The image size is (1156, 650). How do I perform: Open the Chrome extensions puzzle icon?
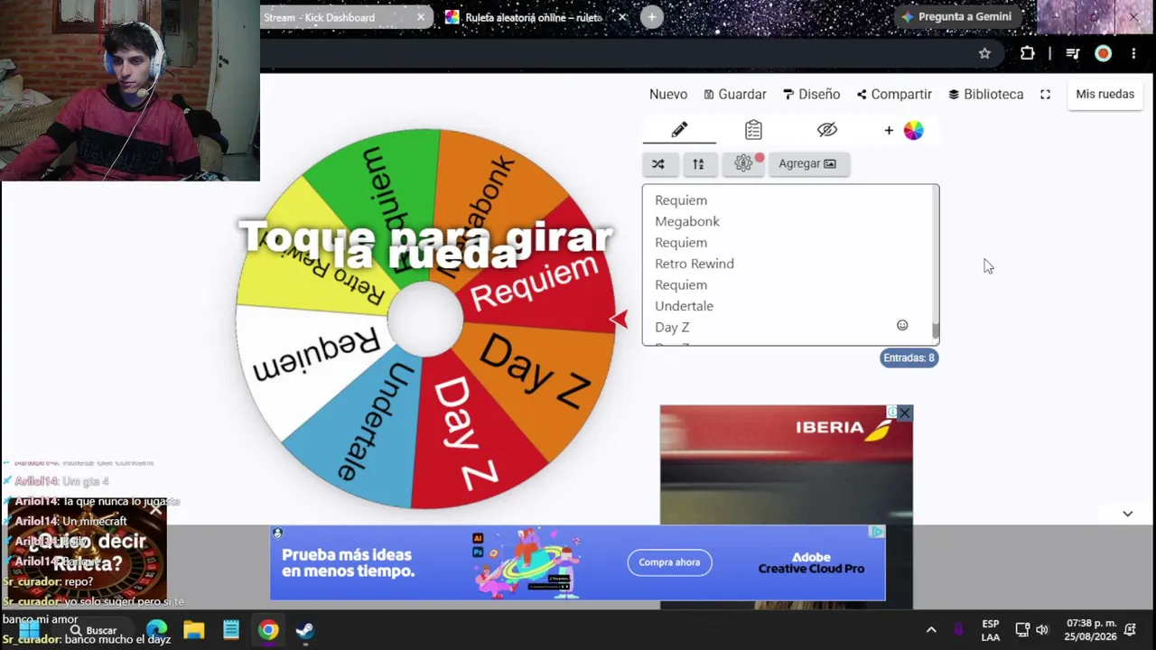[x=1027, y=53]
